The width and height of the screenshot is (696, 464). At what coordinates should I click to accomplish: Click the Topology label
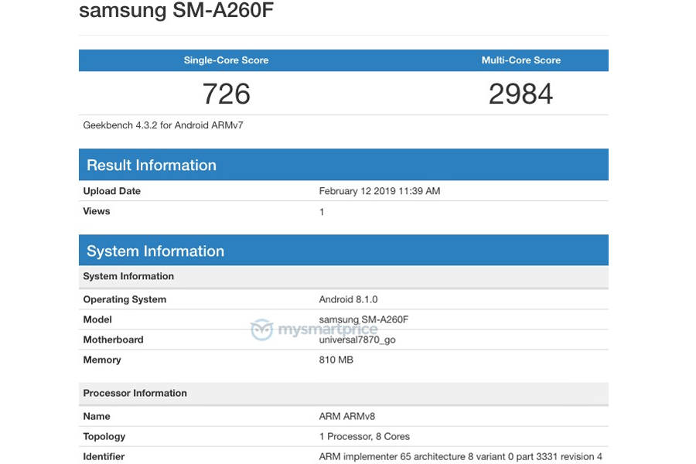[104, 436]
